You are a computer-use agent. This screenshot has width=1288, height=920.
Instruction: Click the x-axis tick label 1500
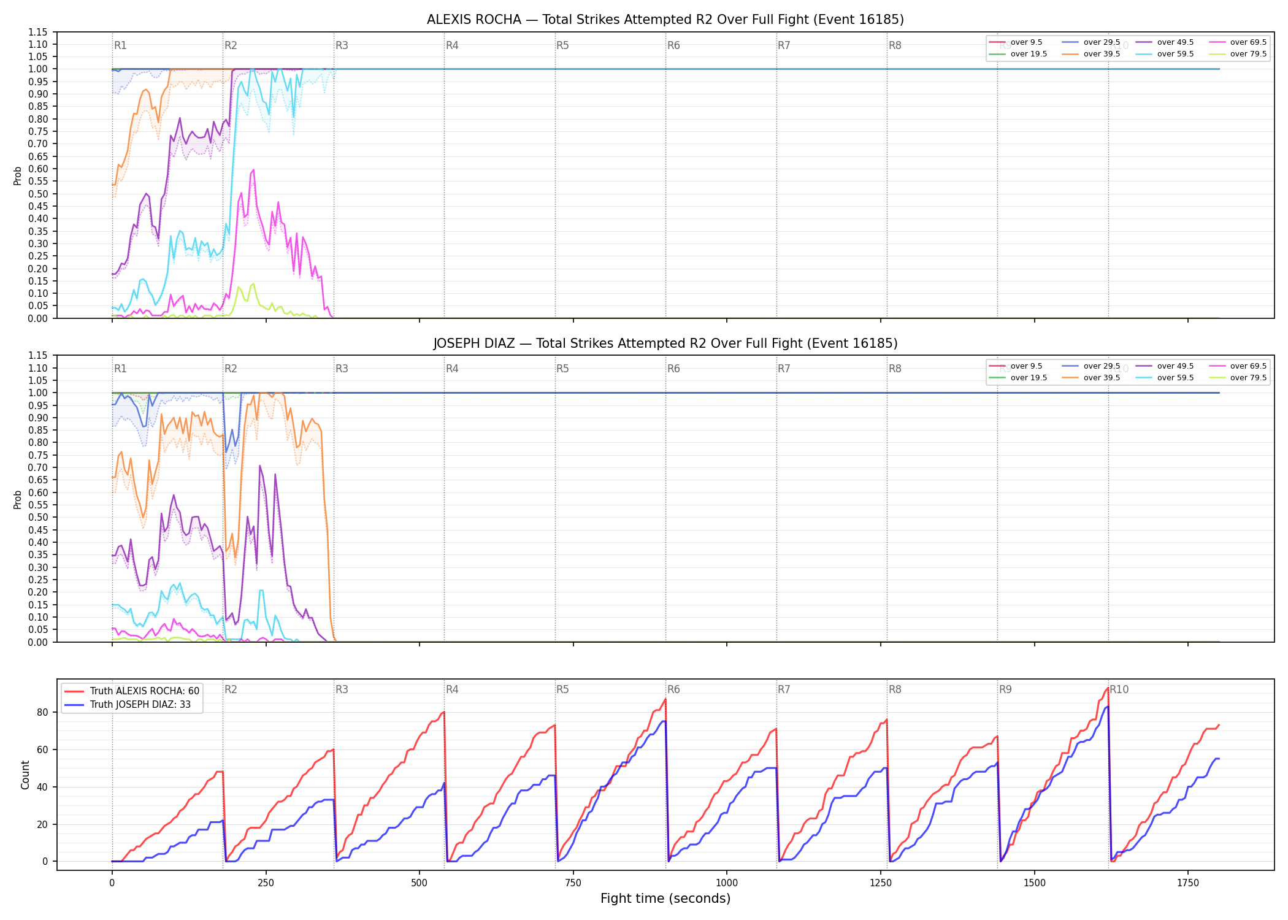(x=1035, y=883)
